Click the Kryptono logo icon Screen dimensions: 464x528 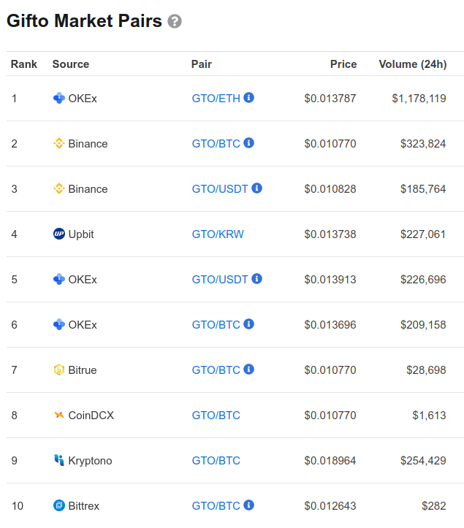pos(59,460)
